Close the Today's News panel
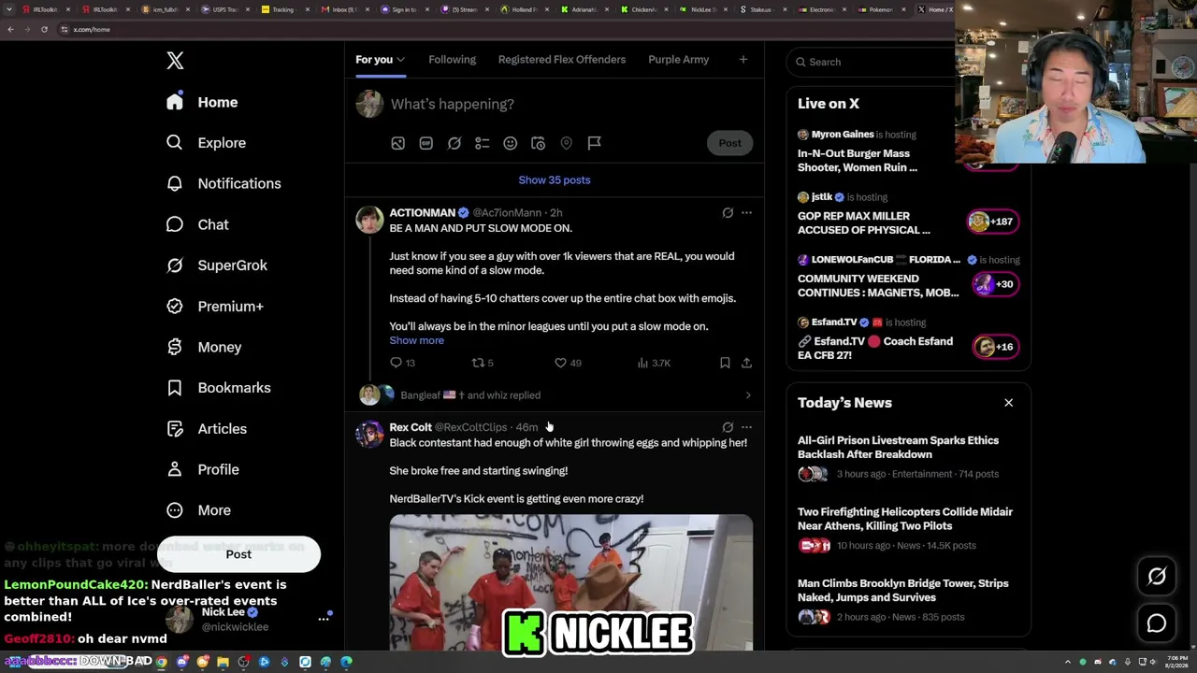Viewport: 1197px width, 673px height. coord(1008,403)
